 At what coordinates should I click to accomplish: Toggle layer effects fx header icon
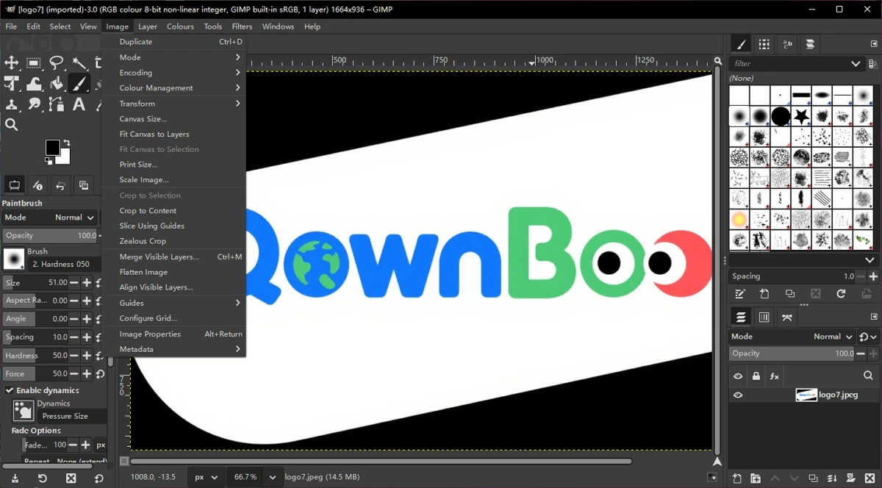click(774, 376)
